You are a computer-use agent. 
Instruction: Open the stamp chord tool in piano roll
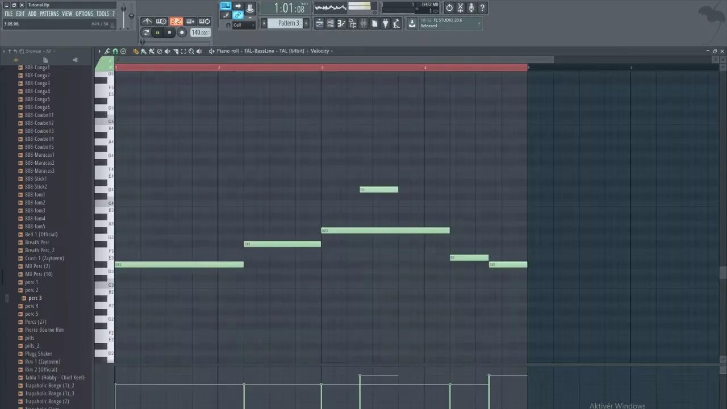coord(123,51)
